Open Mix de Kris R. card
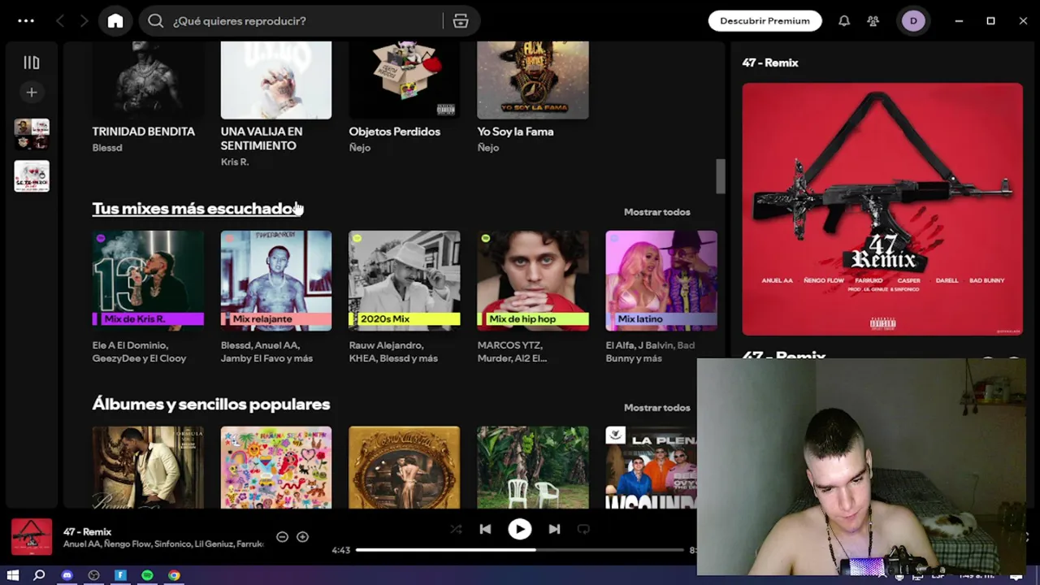Image resolution: width=1040 pixels, height=585 pixels. coord(148,297)
